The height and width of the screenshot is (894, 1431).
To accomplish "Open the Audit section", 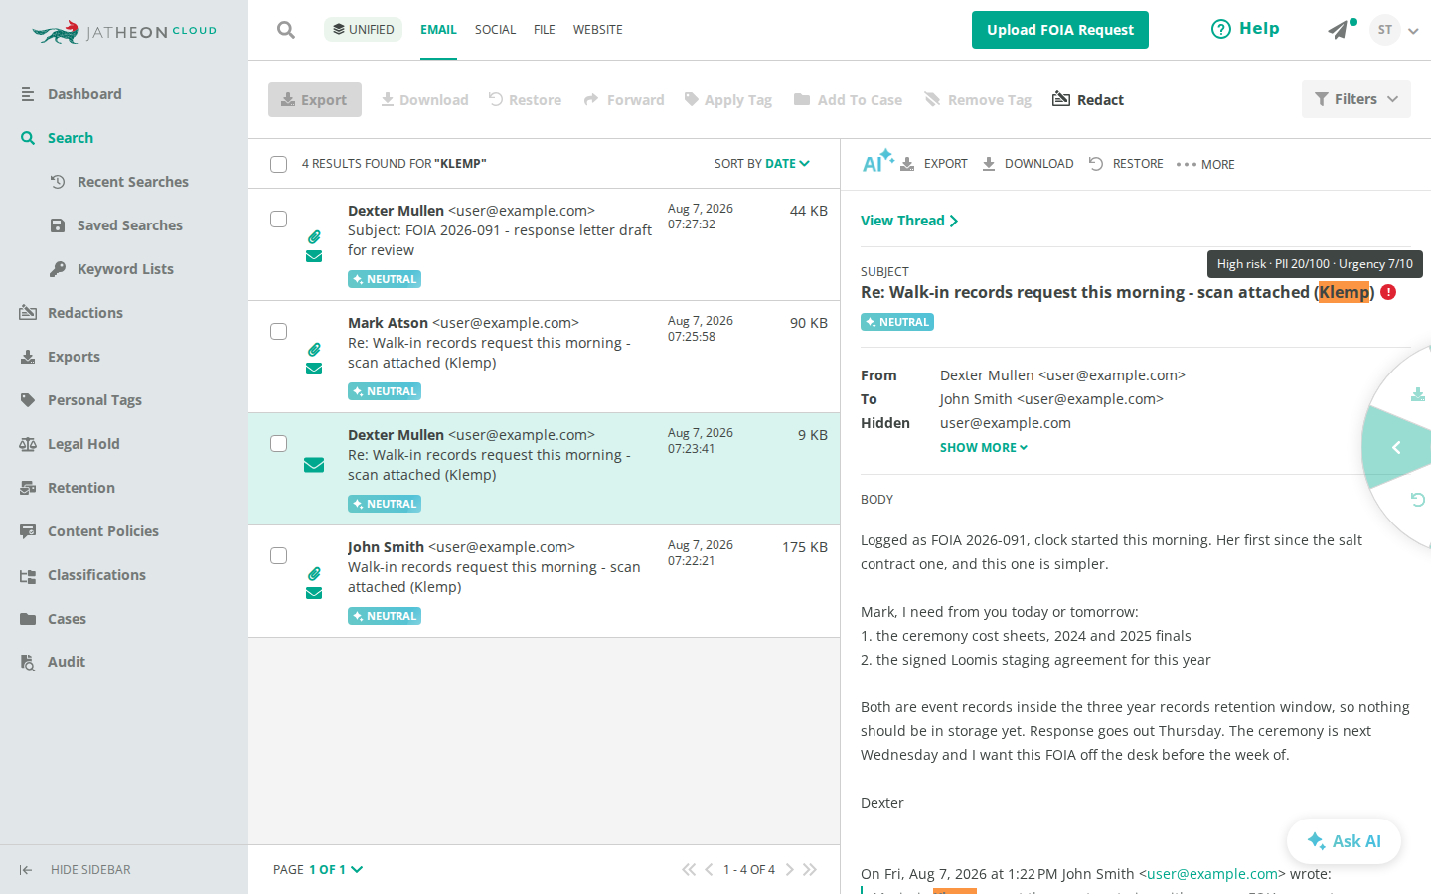I will click(x=67, y=662).
